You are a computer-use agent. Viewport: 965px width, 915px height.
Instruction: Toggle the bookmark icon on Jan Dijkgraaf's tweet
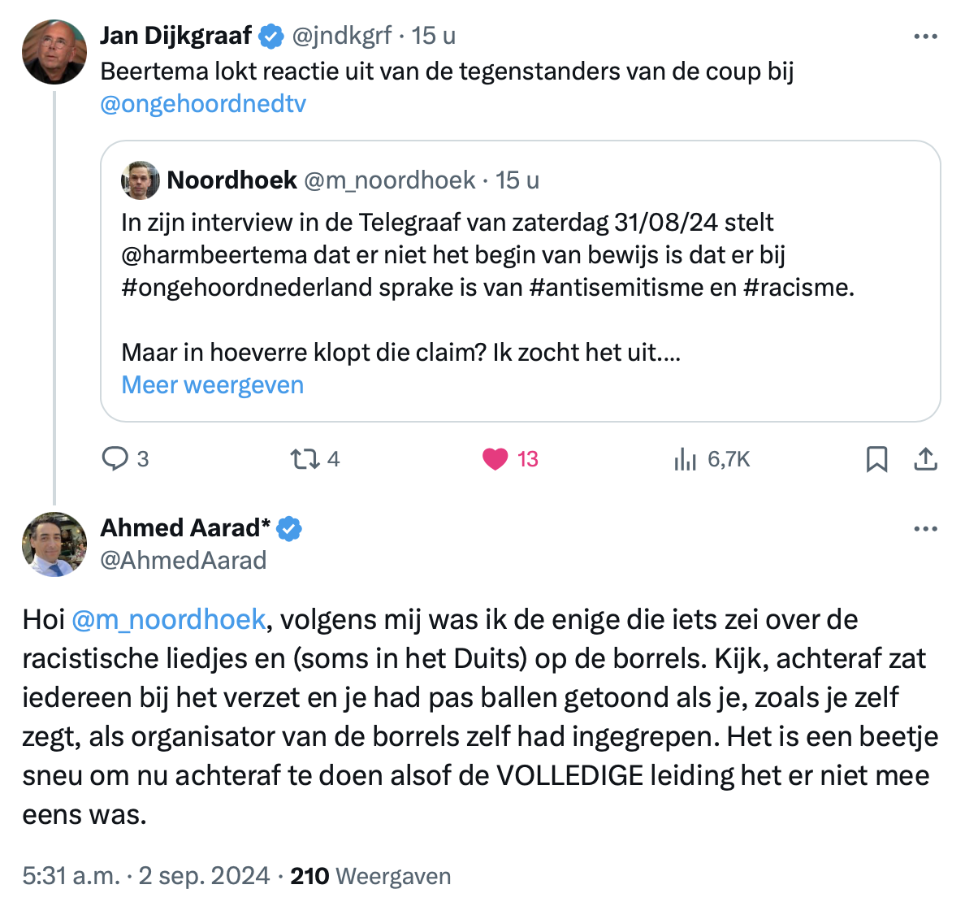tap(876, 459)
